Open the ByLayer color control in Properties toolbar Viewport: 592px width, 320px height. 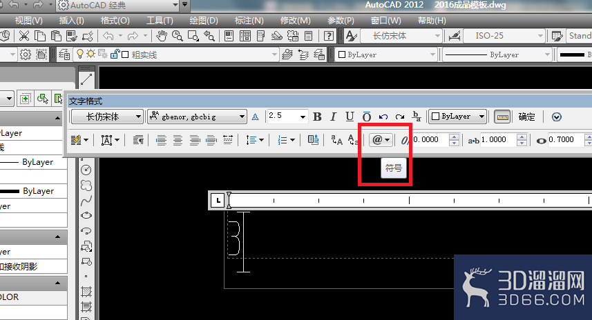tap(387, 54)
